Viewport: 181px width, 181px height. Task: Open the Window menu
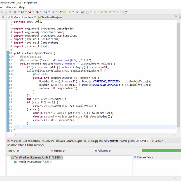(x=11, y=7)
